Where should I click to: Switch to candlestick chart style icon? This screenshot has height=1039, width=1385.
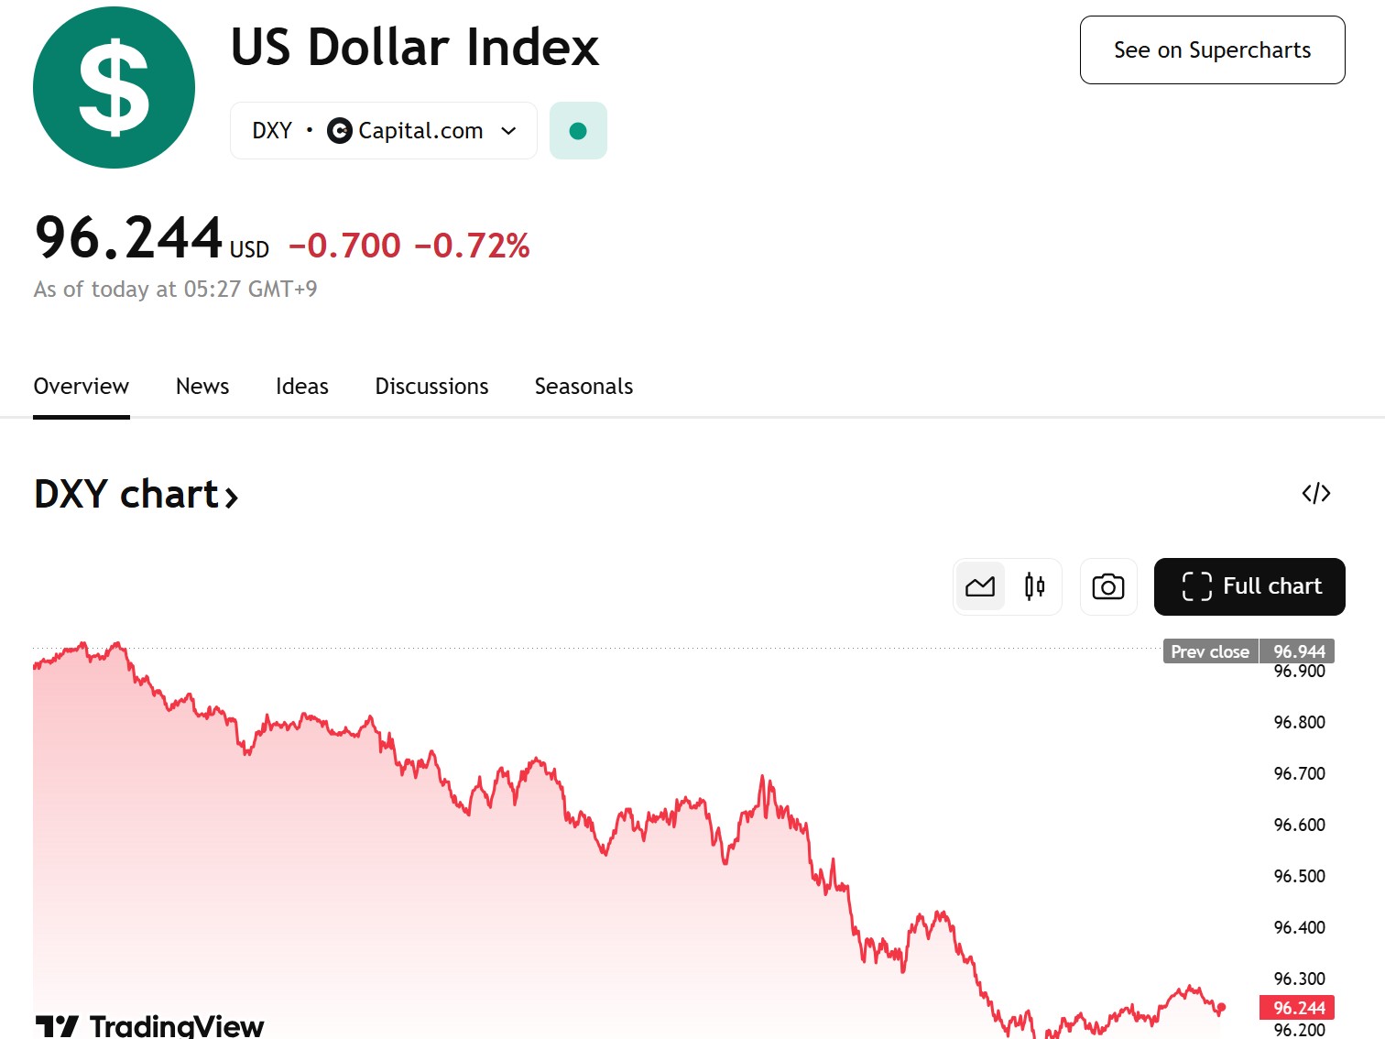click(1034, 586)
